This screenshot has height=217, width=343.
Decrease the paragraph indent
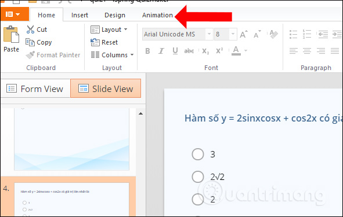click(x=323, y=34)
